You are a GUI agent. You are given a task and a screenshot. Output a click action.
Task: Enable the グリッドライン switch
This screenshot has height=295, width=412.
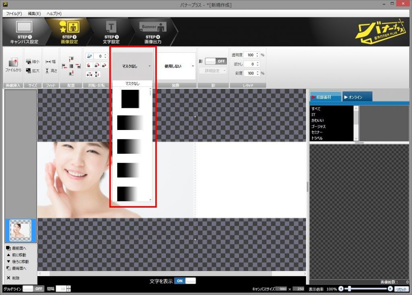(33, 289)
